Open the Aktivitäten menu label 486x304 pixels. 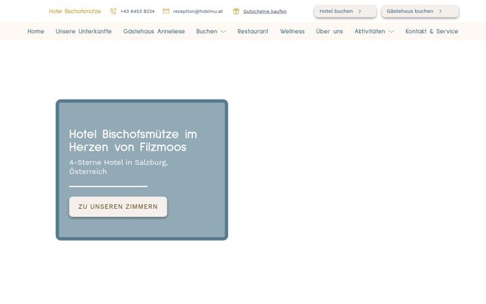tap(370, 31)
